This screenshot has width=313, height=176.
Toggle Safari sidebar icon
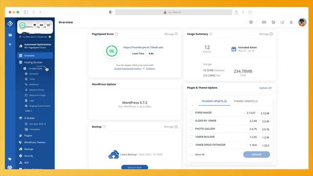[26, 12]
